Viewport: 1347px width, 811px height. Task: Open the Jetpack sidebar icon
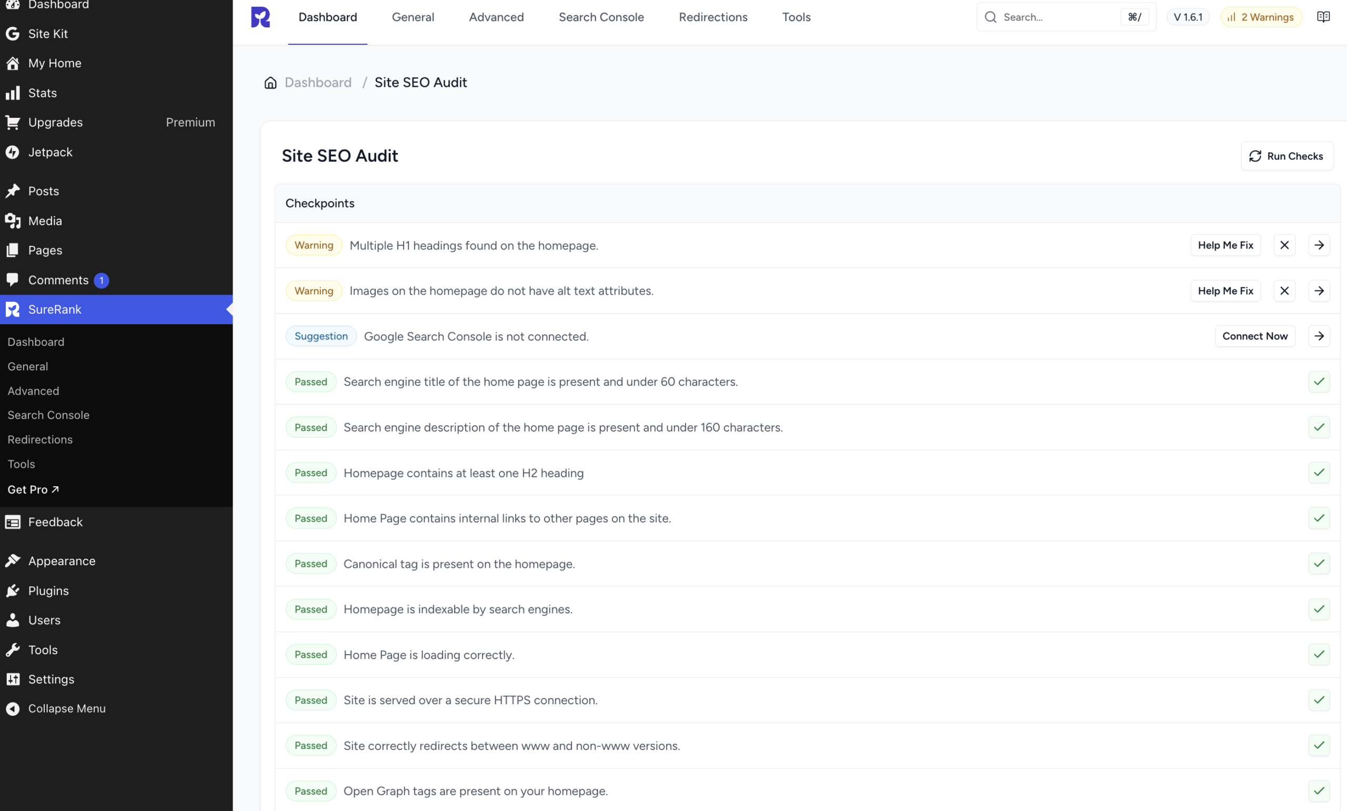tap(13, 152)
